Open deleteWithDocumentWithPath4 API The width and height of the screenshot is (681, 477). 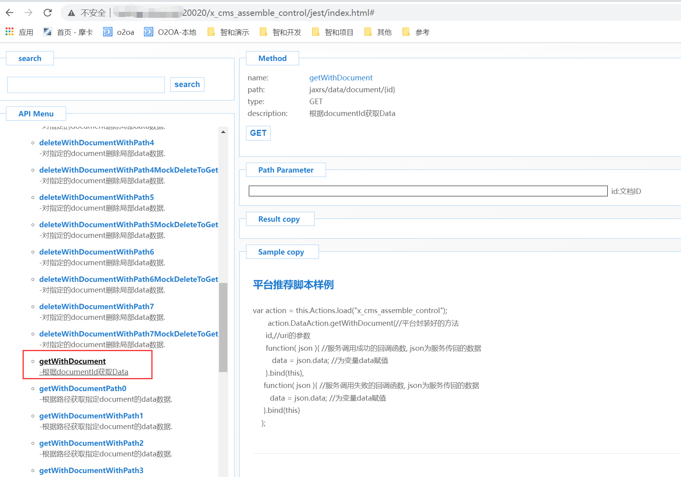[97, 143]
